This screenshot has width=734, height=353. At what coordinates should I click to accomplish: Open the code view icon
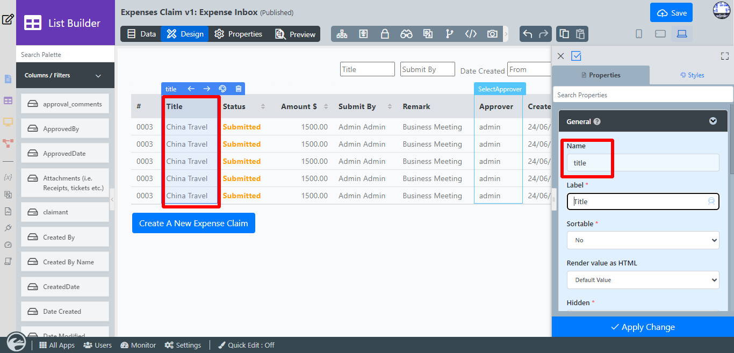pos(471,34)
